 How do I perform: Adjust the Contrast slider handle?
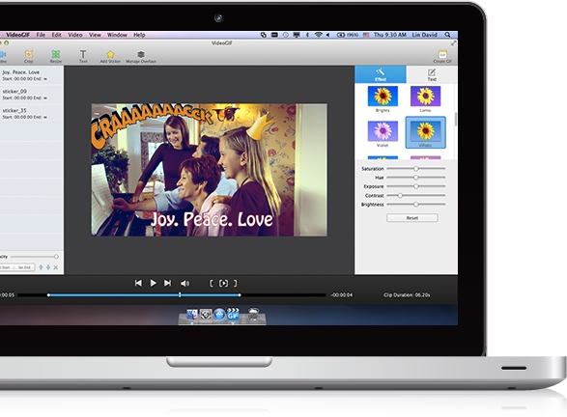(x=400, y=196)
